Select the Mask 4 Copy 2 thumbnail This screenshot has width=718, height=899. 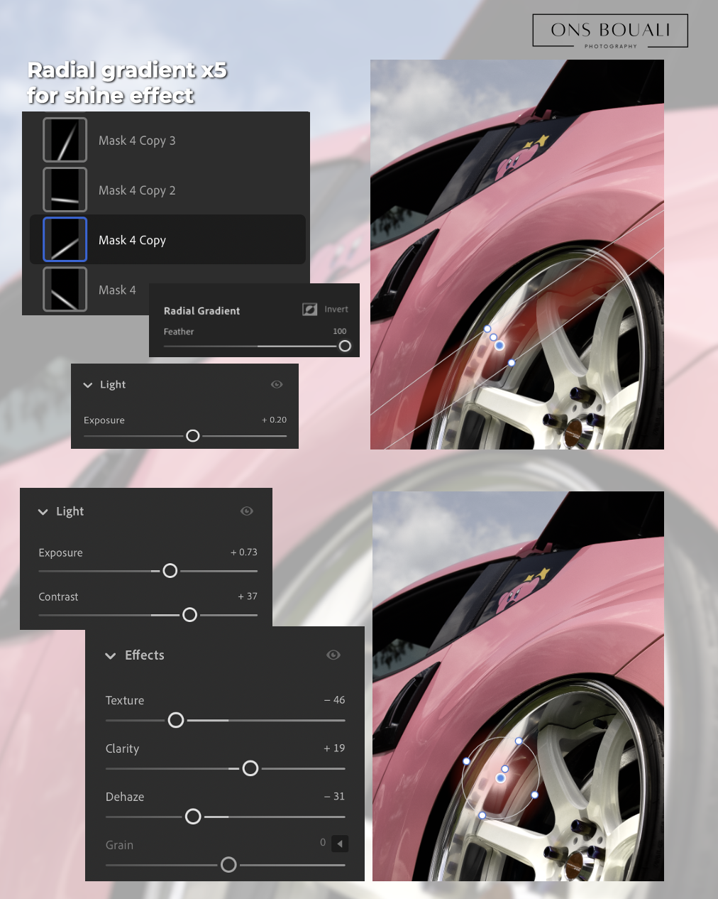pos(65,190)
